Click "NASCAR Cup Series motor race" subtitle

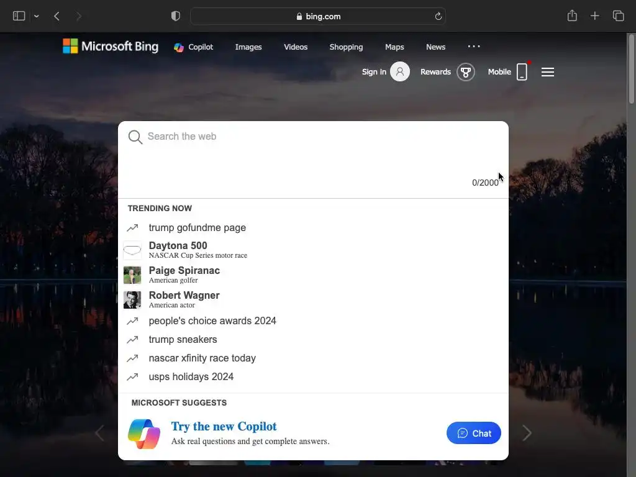click(198, 255)
